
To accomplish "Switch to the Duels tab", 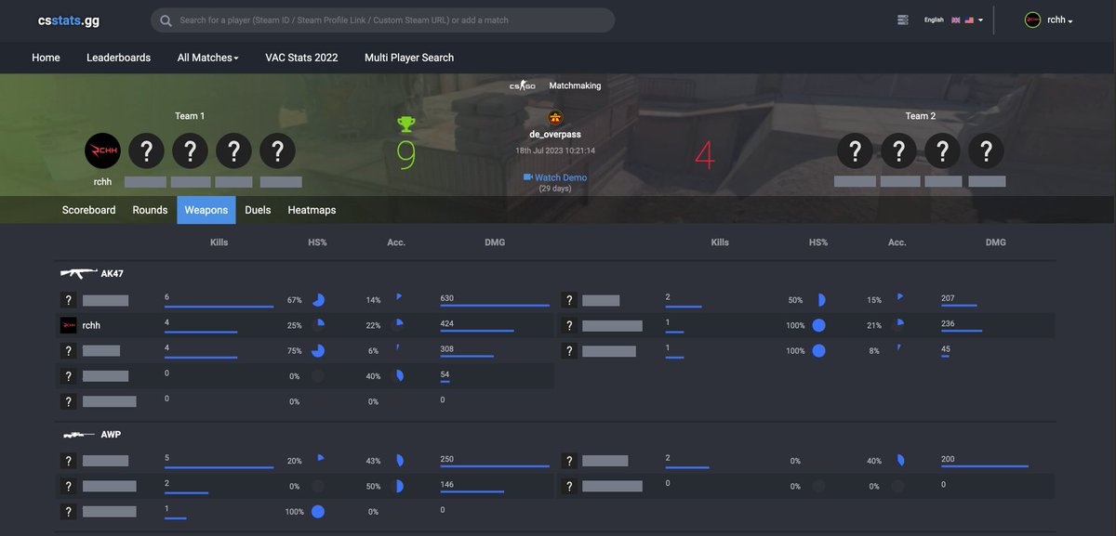I will click(258, 210).
